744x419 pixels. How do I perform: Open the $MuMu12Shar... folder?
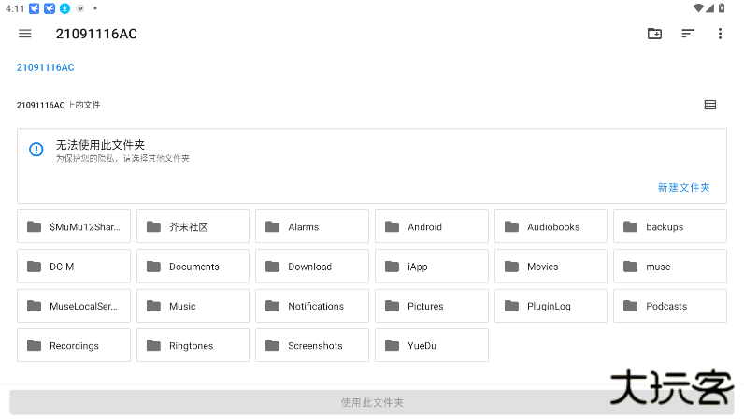click(74, 226)
